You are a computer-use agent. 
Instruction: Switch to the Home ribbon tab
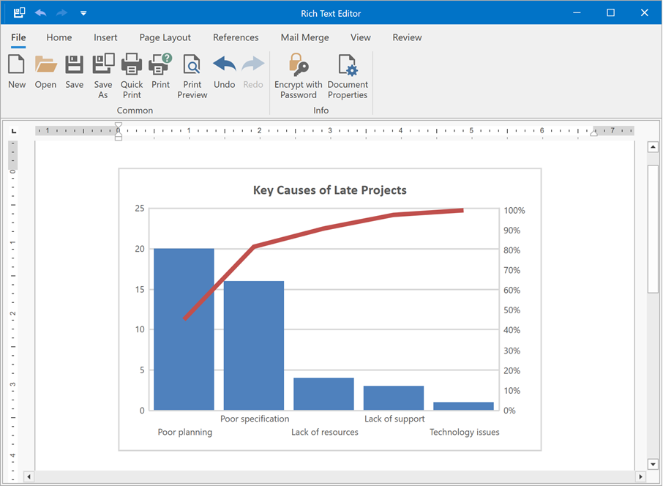(x=59, y=37)
